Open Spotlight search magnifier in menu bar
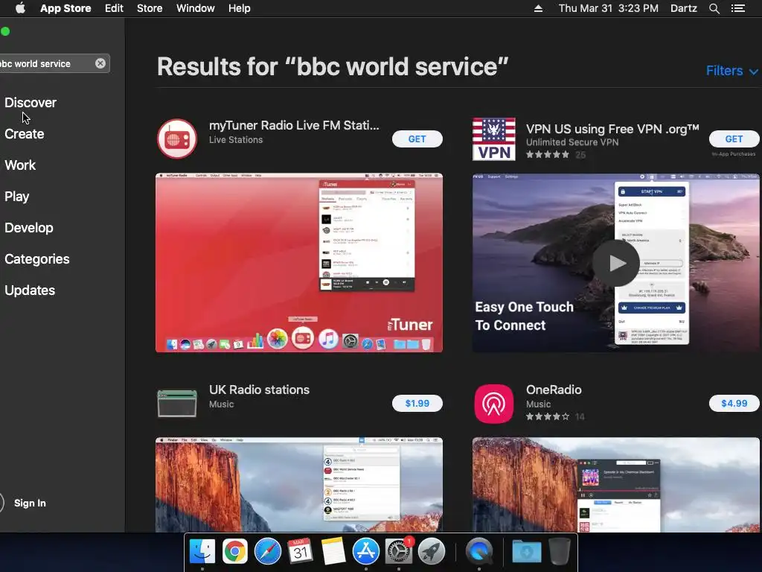Image resolution: width=762 pixels, height=572 pixels. pyautogui.click(x=714, y=8)
